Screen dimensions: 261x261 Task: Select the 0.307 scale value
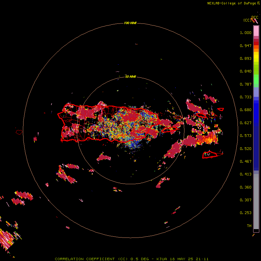click(246, 200)
